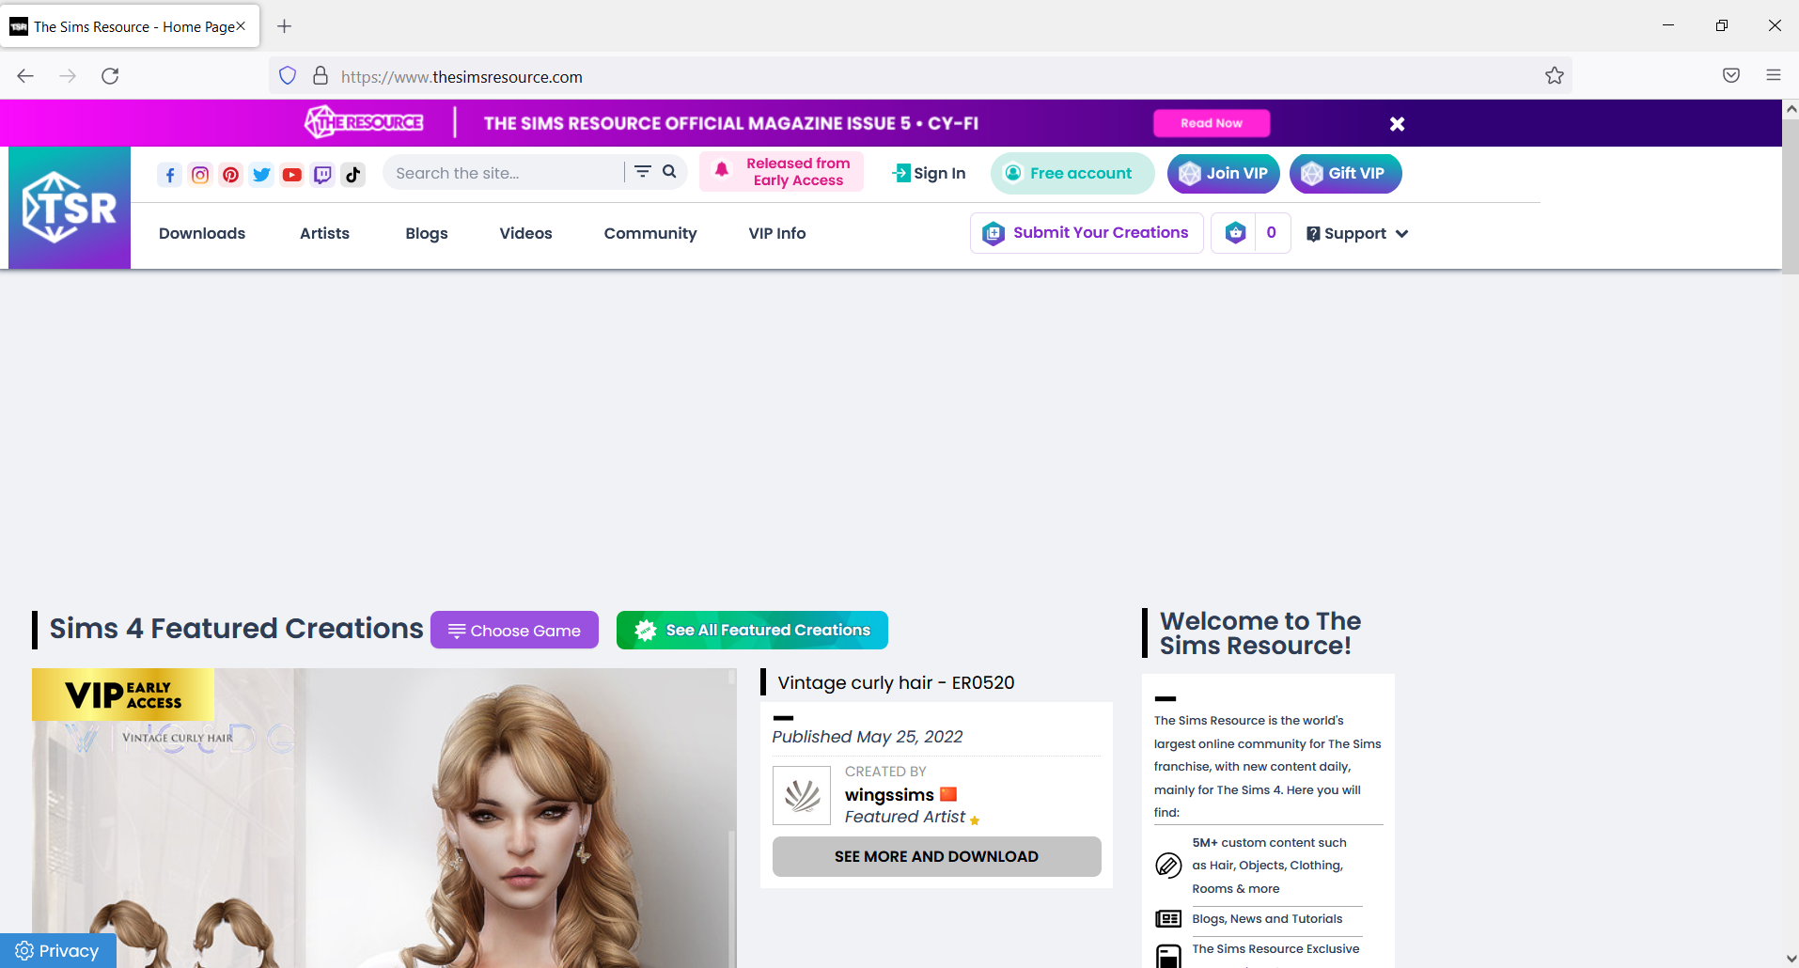Open the Community section
The image size is (1799, 968).
(649, 233)
